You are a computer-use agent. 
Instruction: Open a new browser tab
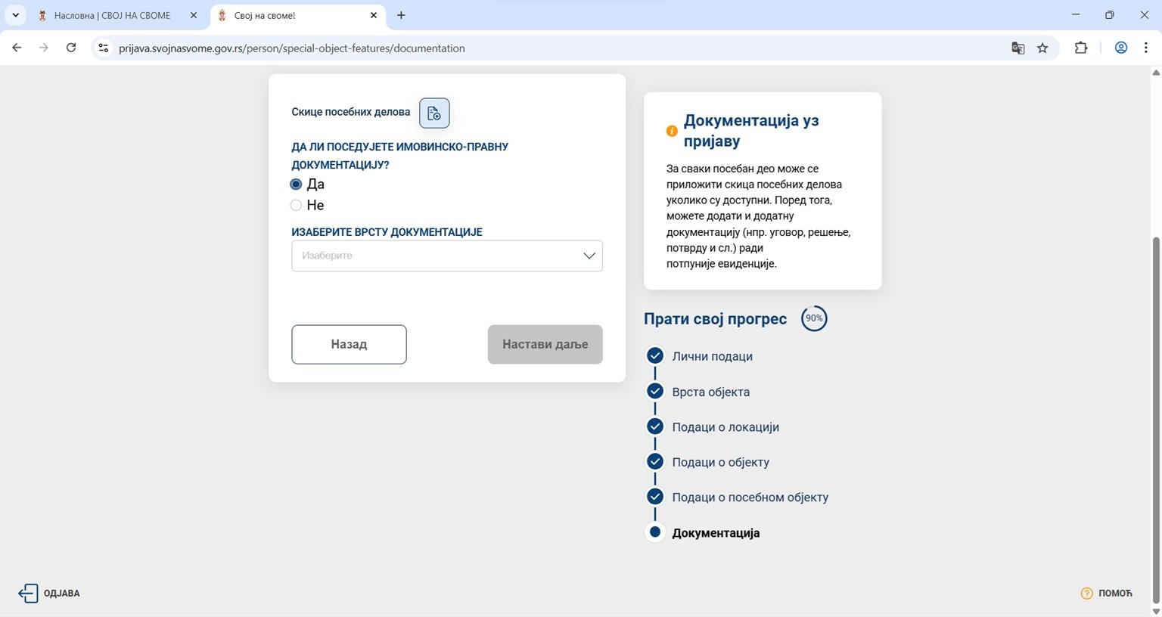click(x=401, y=15)
